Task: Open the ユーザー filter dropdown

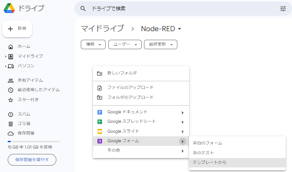Action: point(125,45)
